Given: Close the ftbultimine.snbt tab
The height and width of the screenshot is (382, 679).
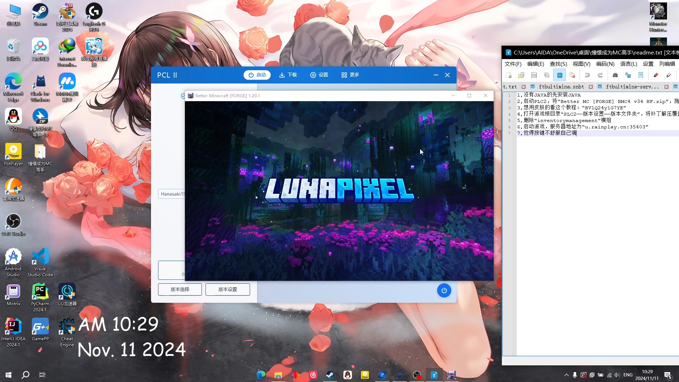Looking at the screenshot, I should point(591,87).
